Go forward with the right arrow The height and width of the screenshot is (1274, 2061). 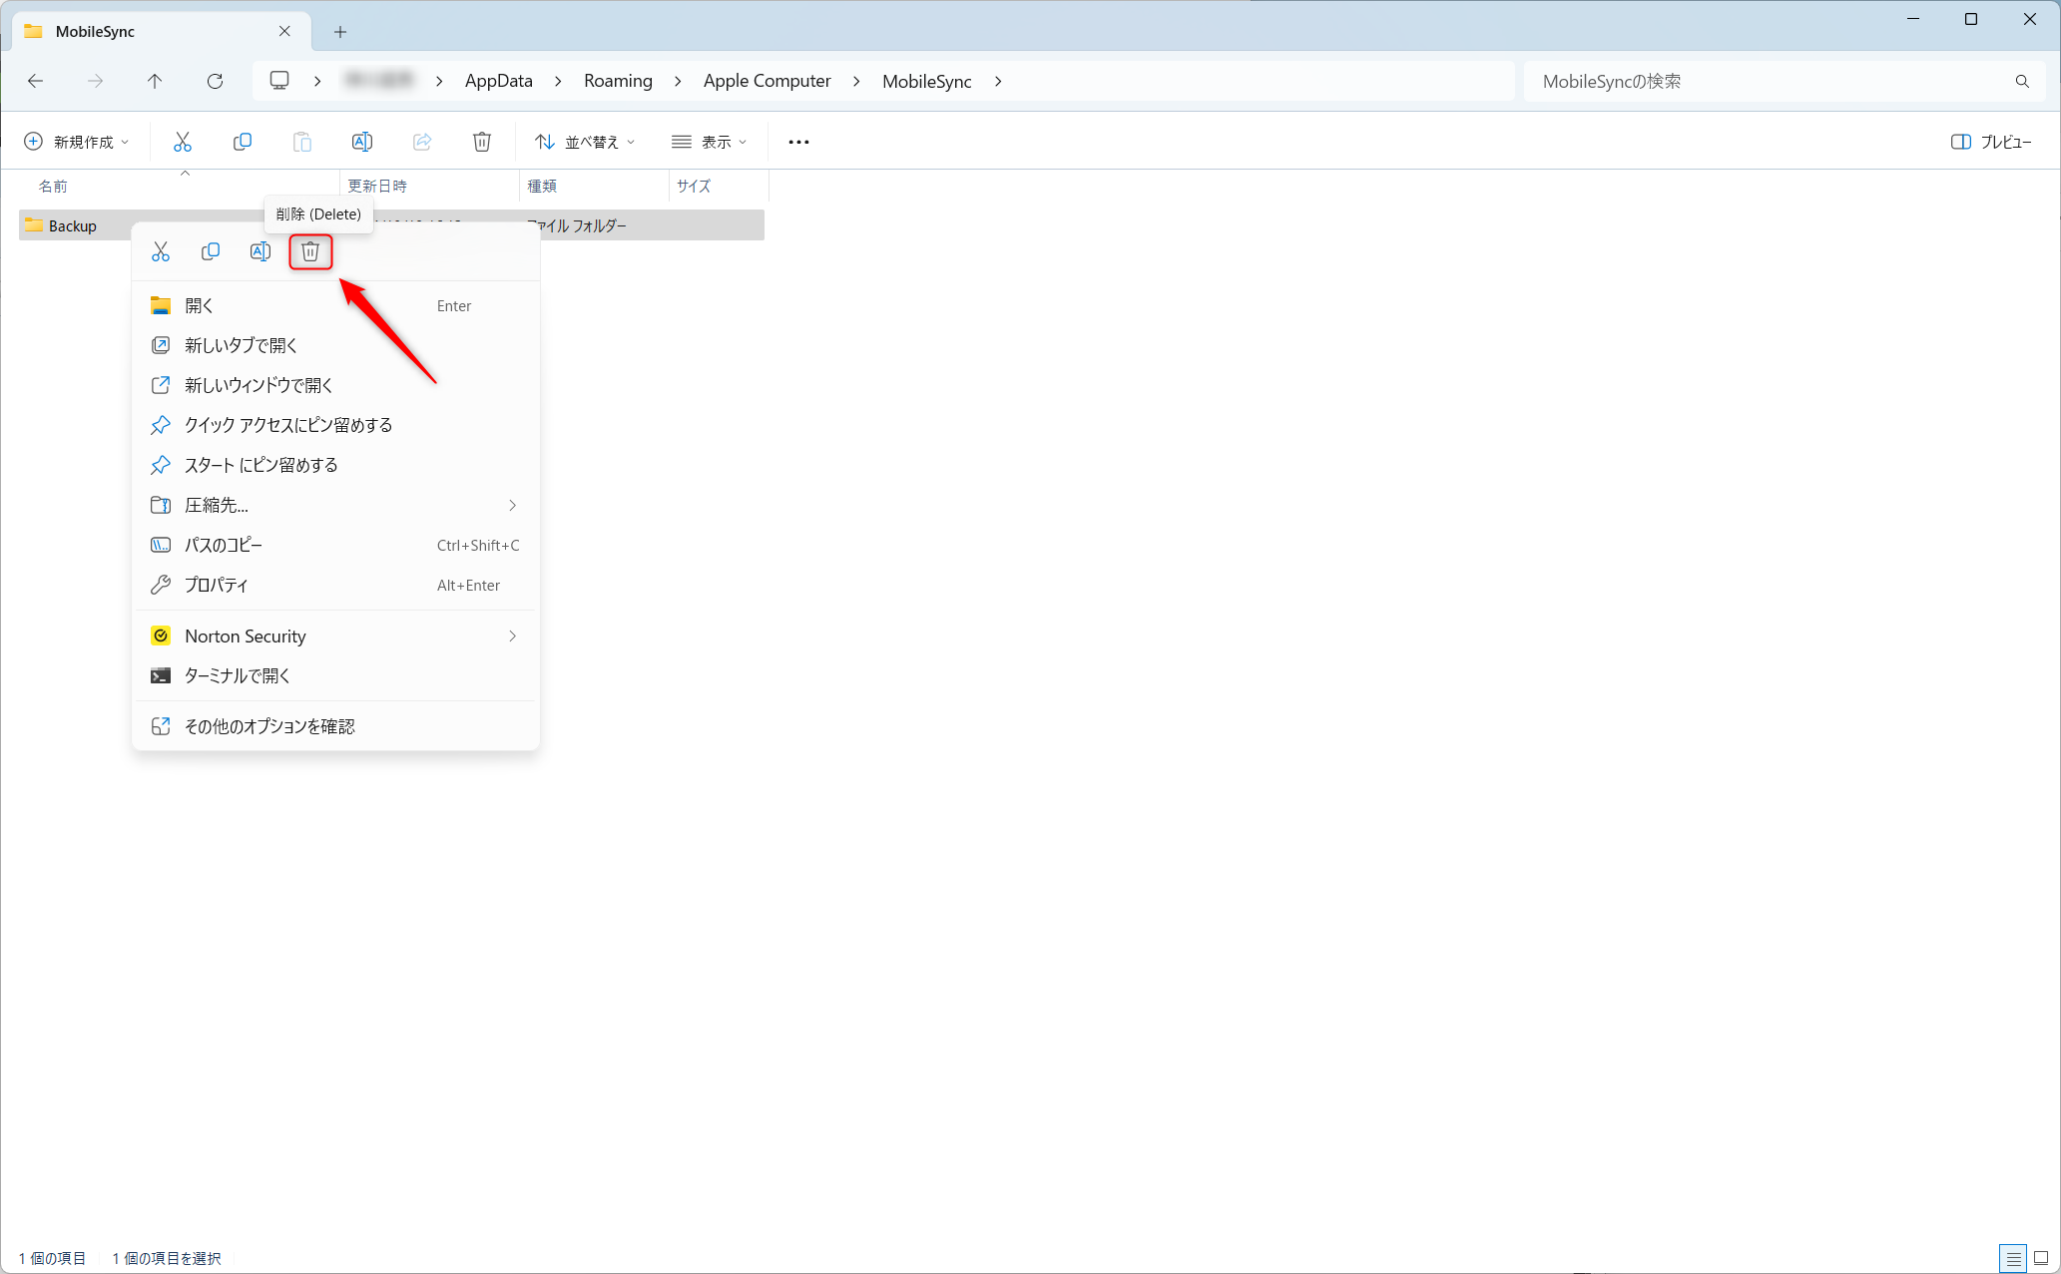click(95, 81)
